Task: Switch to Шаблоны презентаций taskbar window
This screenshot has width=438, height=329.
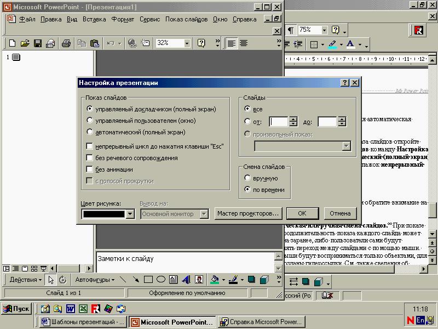Action: click(x=83, y=322)
